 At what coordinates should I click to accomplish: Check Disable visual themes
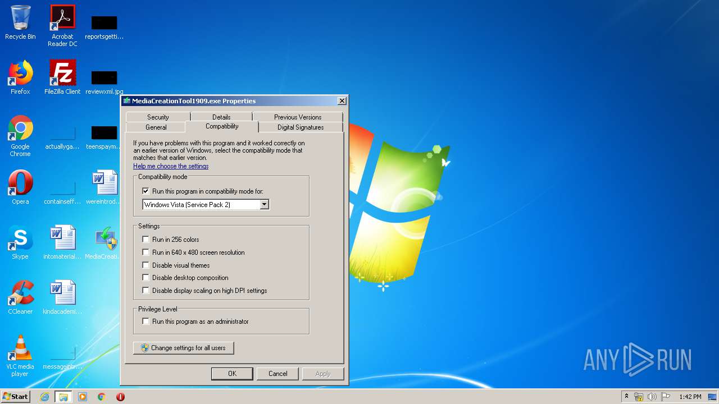click(x=146, y=265)
